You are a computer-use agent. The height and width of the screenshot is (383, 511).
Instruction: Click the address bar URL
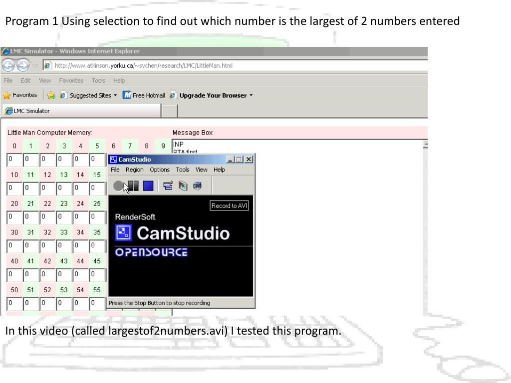[x=144, y=65]
